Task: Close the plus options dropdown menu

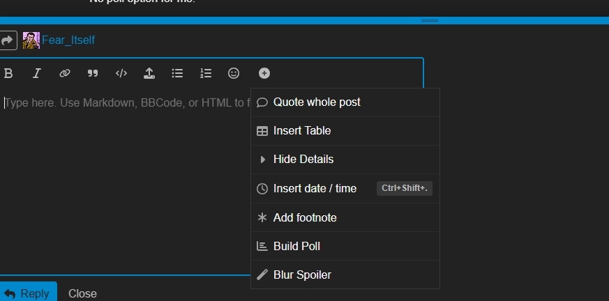Action: [x=264, y=73]
